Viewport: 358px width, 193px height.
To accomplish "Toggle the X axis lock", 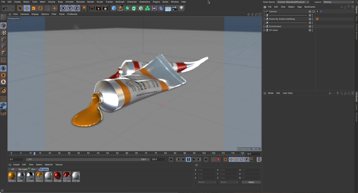I will (63, 8).
